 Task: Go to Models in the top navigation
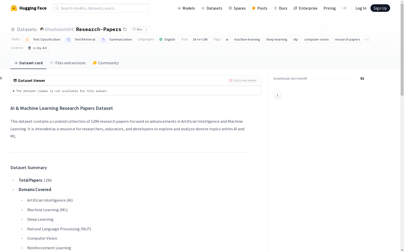(186, 8)
